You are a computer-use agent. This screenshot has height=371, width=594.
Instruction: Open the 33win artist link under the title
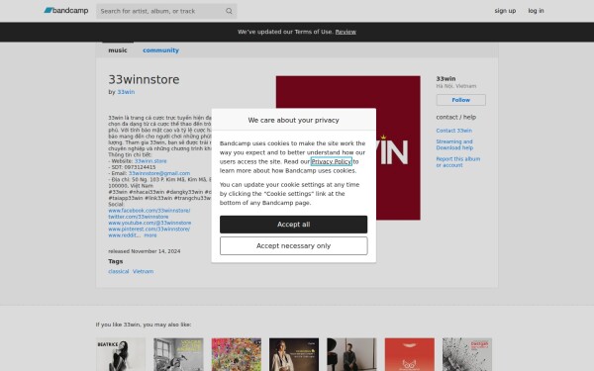point(126,92)
